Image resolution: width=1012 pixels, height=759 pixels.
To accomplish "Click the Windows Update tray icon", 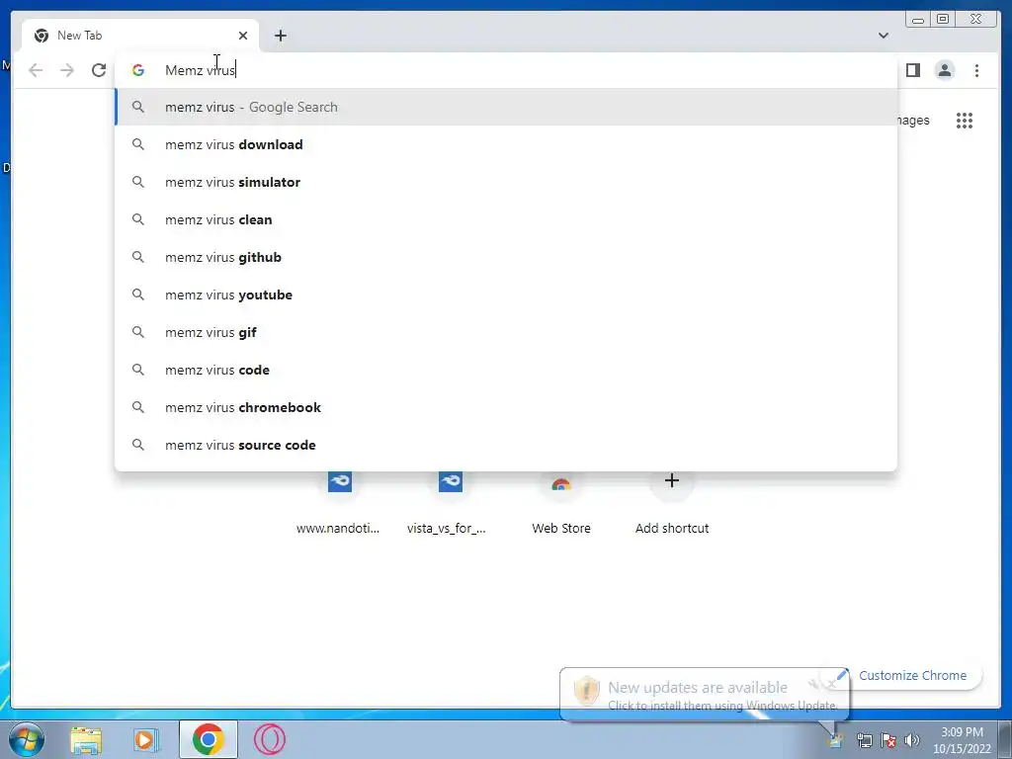I will tap(836, 740).
